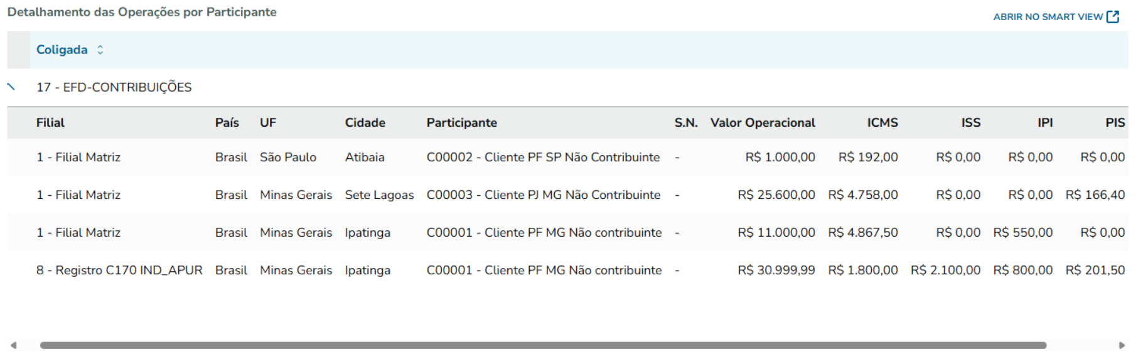Image resolution: width=1148 pixels, height=359 pixels.
Task: Click the left scroll arrow
Action: (13, 345)
